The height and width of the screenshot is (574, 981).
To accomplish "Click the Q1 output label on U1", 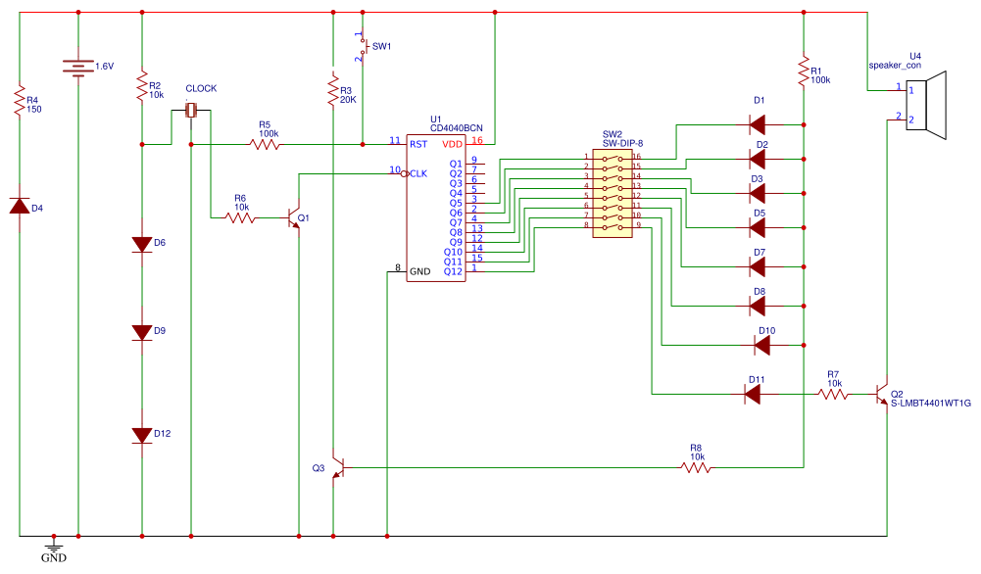I will click(x=456, y=164).
